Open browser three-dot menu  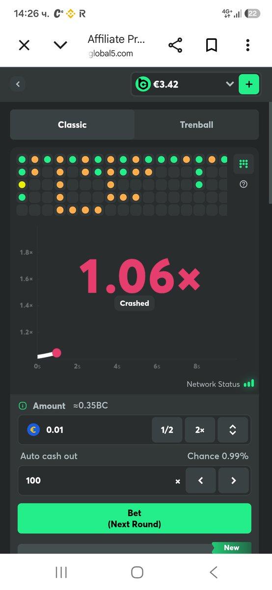click(247, 45)
